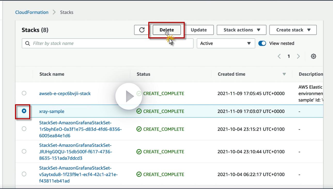
Task: Click the refresh stacks icon button
Action: pyautogui.click(x=142, y=30)
